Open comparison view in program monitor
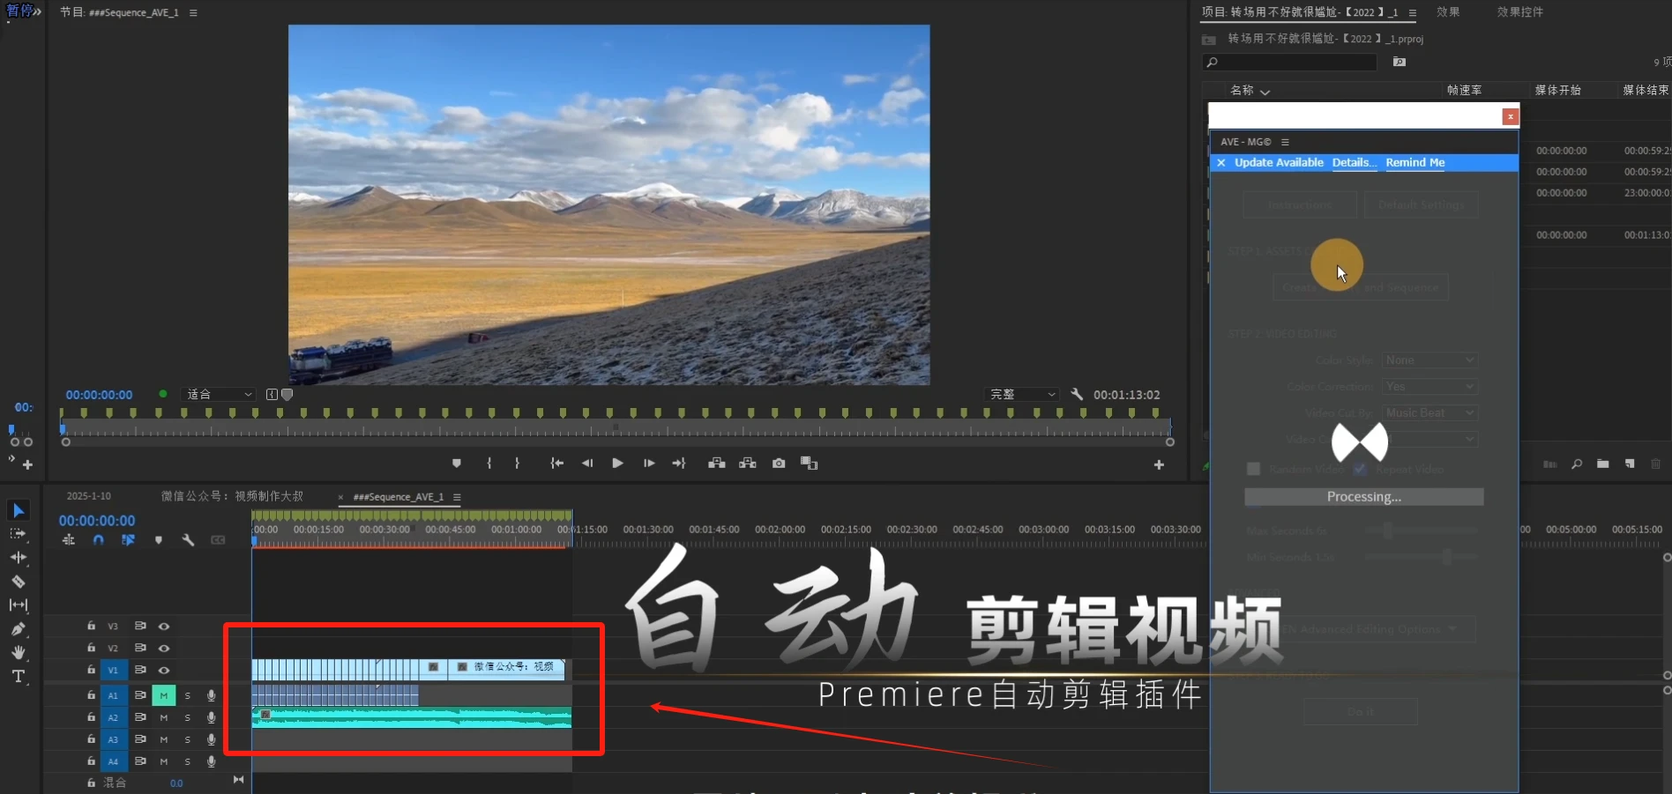The width and height of the screenshot is (1672, 794). [x=810, y=464]
